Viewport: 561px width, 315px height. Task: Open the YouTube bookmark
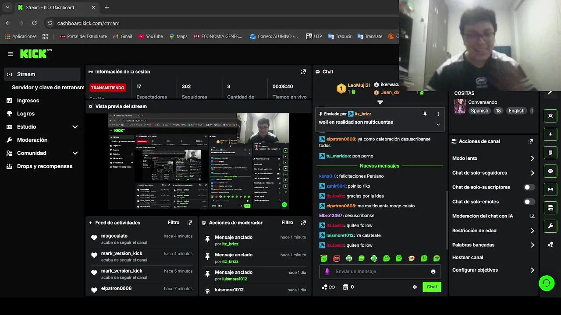pos(150,36)
